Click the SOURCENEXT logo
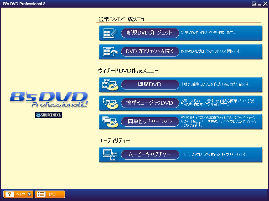 48,115
